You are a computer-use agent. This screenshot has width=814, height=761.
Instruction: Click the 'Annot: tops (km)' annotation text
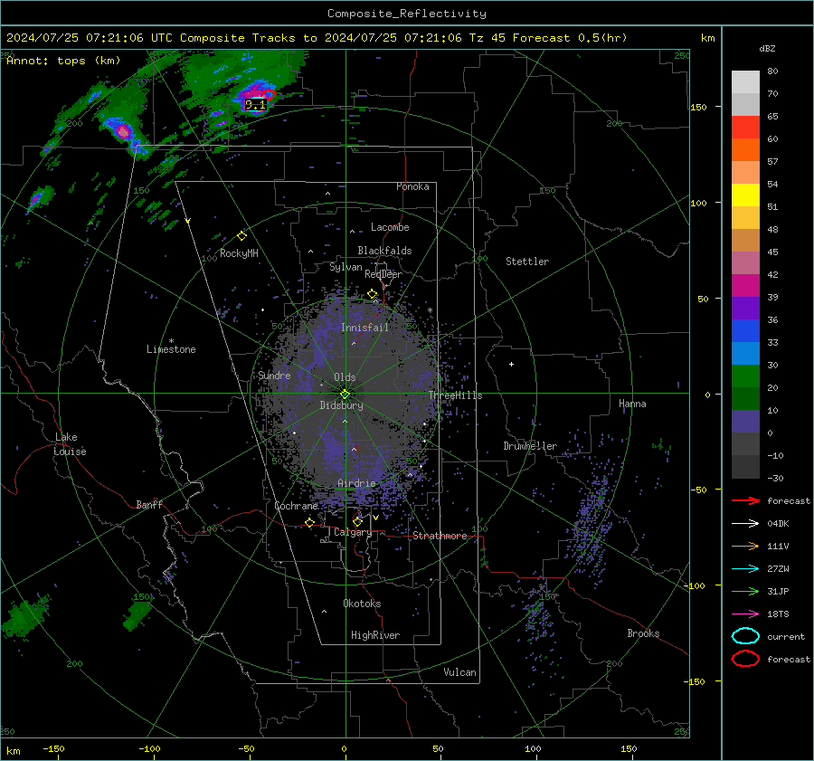63,61
